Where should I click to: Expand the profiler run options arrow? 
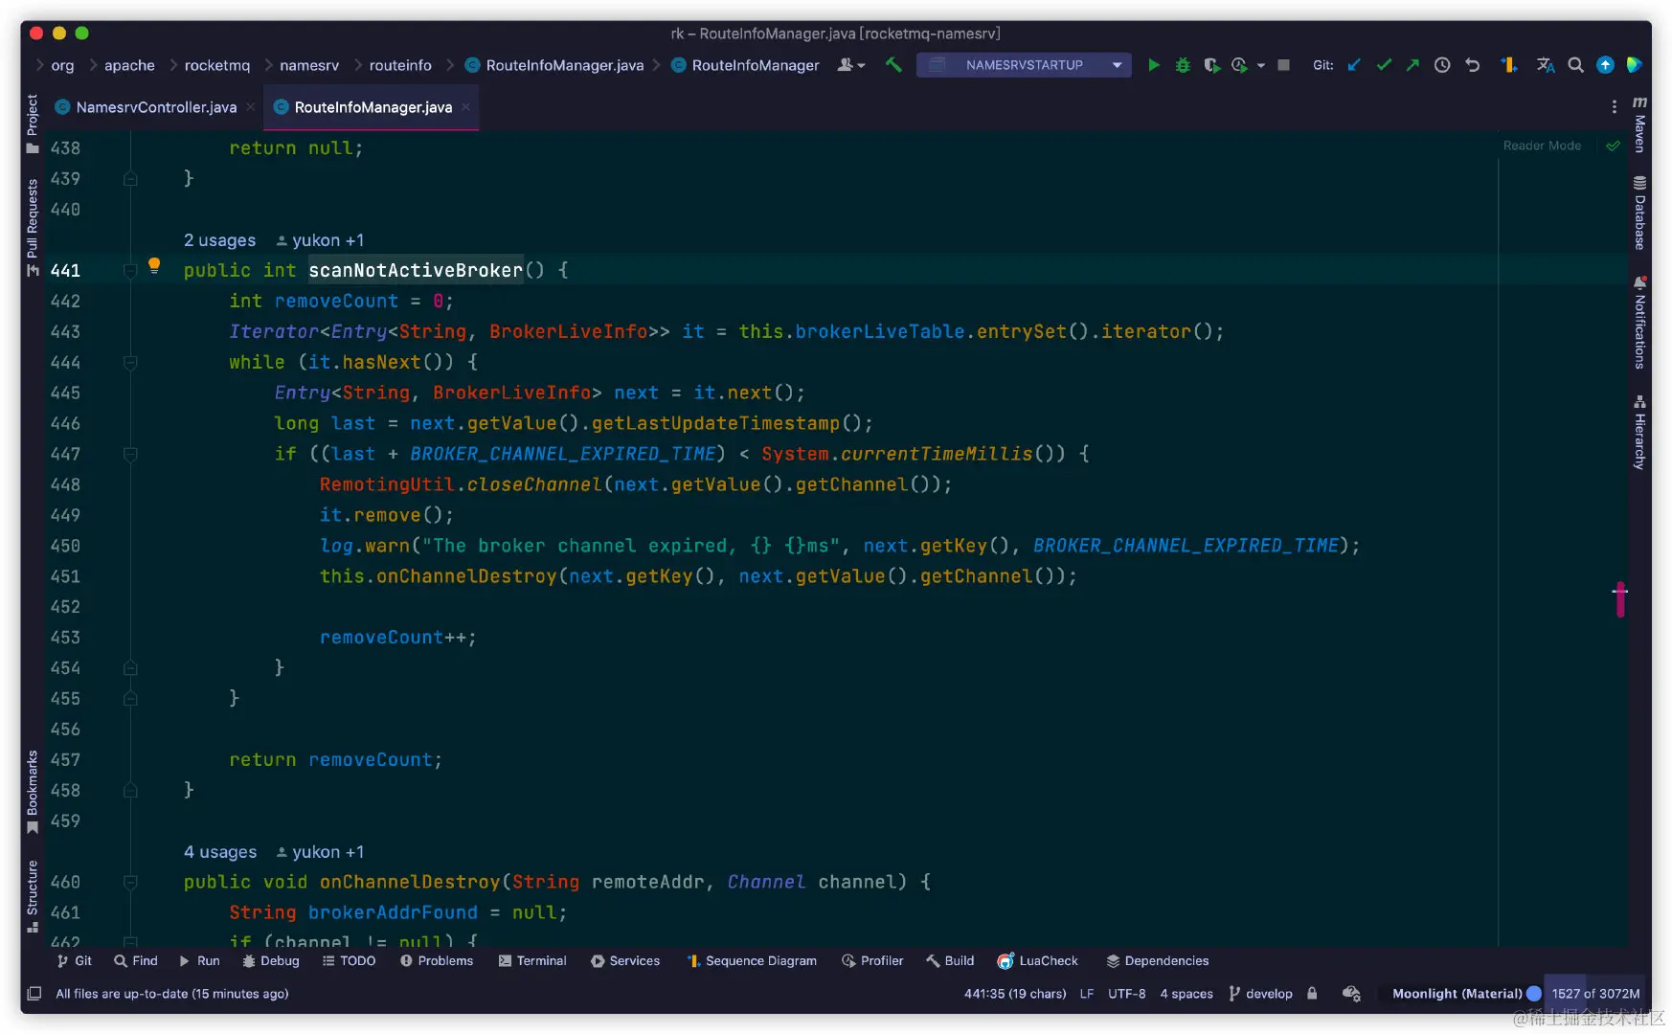(x=1260, y=65)
